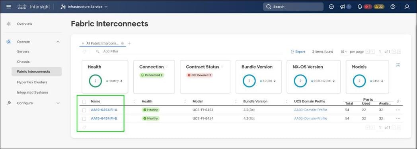The height and width of the screenshot is (149, 417).
Task: Go to last page using top pagination
Action: pyautogui.click(x=399, y=52)
